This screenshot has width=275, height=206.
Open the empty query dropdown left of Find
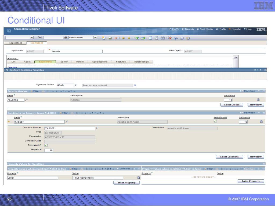click(x=32, y=38)
